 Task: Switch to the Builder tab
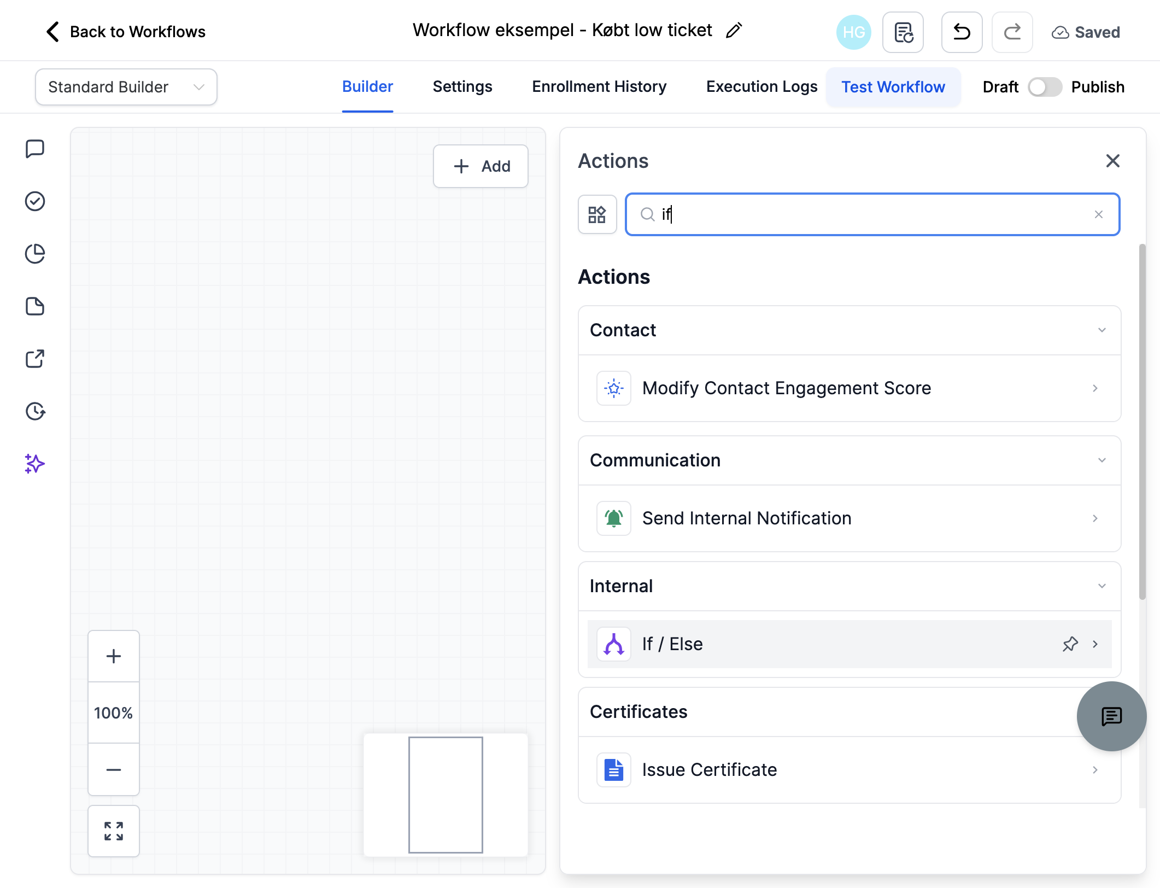tap(367, 87)
